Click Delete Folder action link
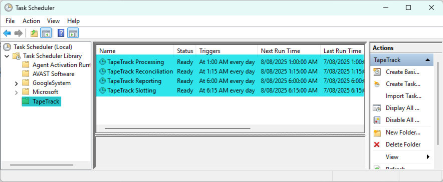The image size is (443, 182). tap(403, 144)
